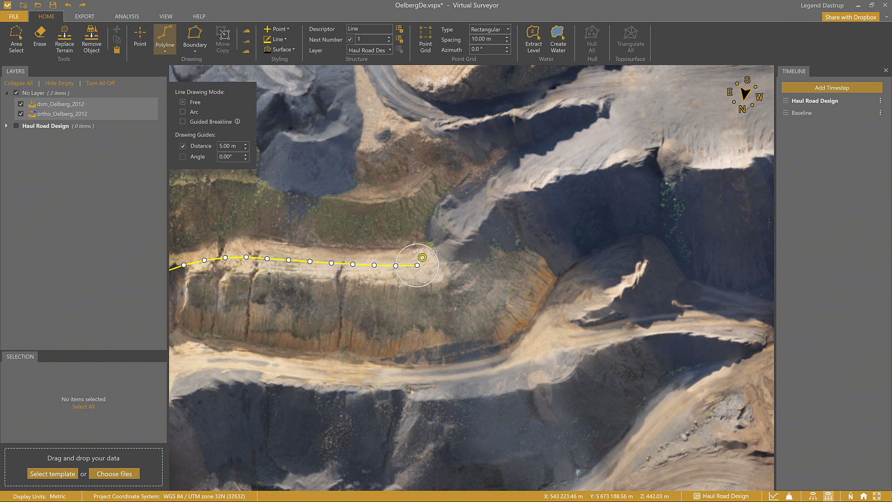Select the Area Select tool
Screen dimensions: 892x502
[16, 39]
